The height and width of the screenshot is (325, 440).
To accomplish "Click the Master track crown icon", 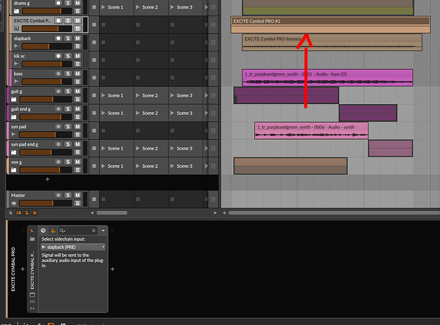I will pos(14,203).
